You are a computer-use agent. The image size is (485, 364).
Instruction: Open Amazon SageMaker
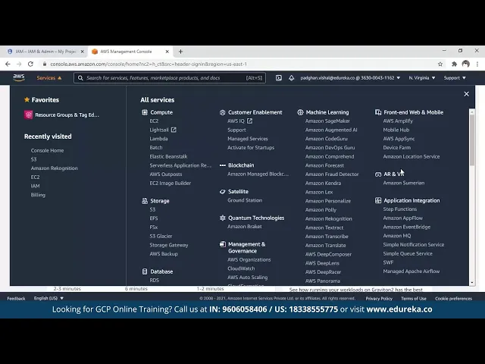coord(327,121)
